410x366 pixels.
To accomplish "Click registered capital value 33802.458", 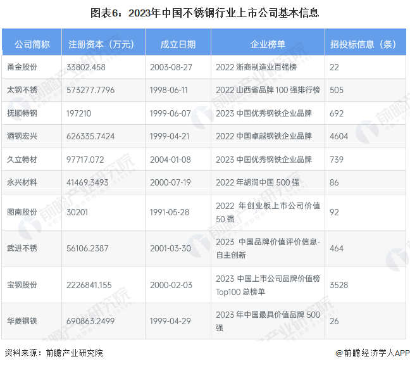I will (x=86, y=67).
